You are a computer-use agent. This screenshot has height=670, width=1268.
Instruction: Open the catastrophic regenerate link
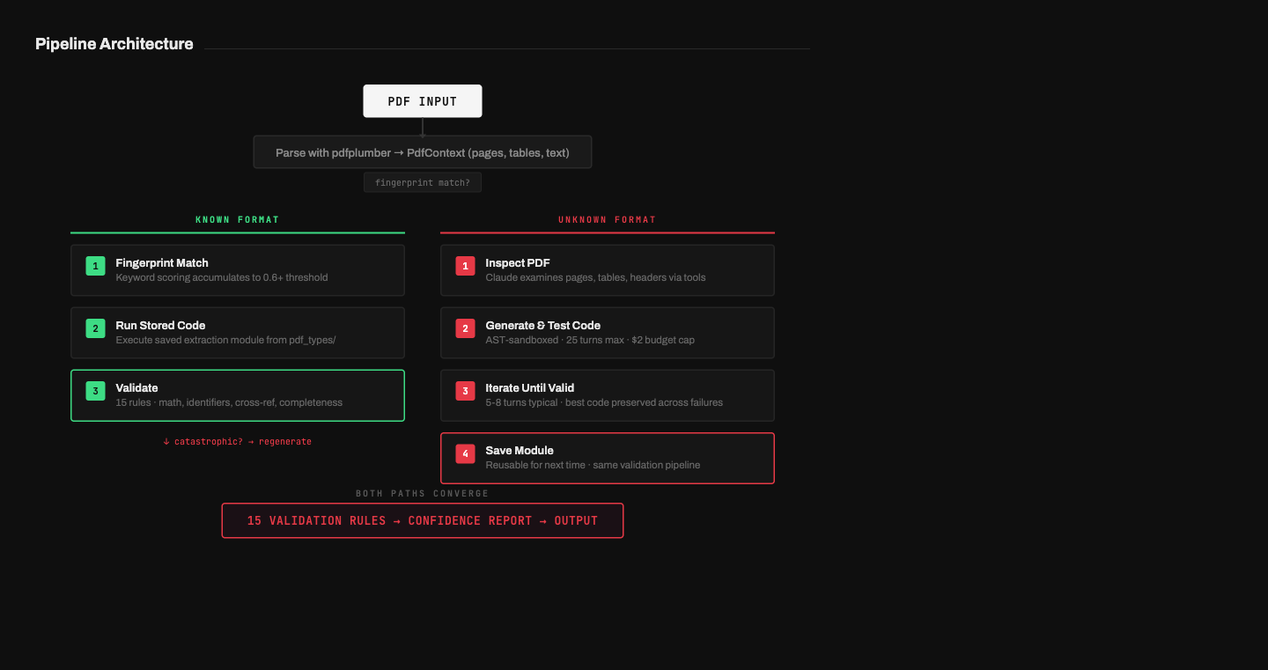pos(237,441)
